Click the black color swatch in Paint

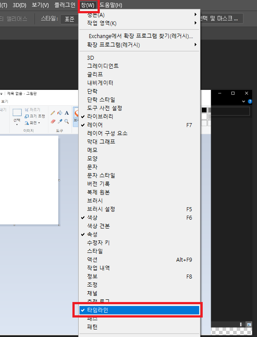pyautogui.click(x=204, y=110)
